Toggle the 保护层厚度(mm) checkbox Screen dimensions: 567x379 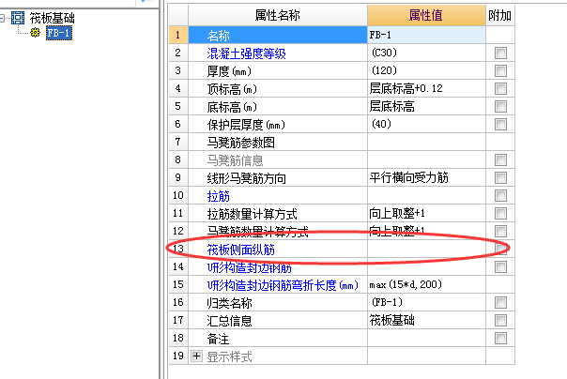[500, 124]
